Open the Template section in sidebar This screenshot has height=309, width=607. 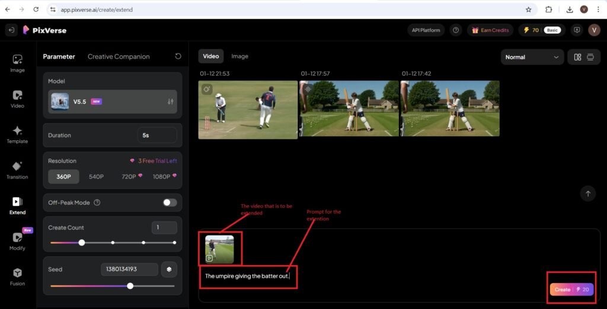point(17,134)
